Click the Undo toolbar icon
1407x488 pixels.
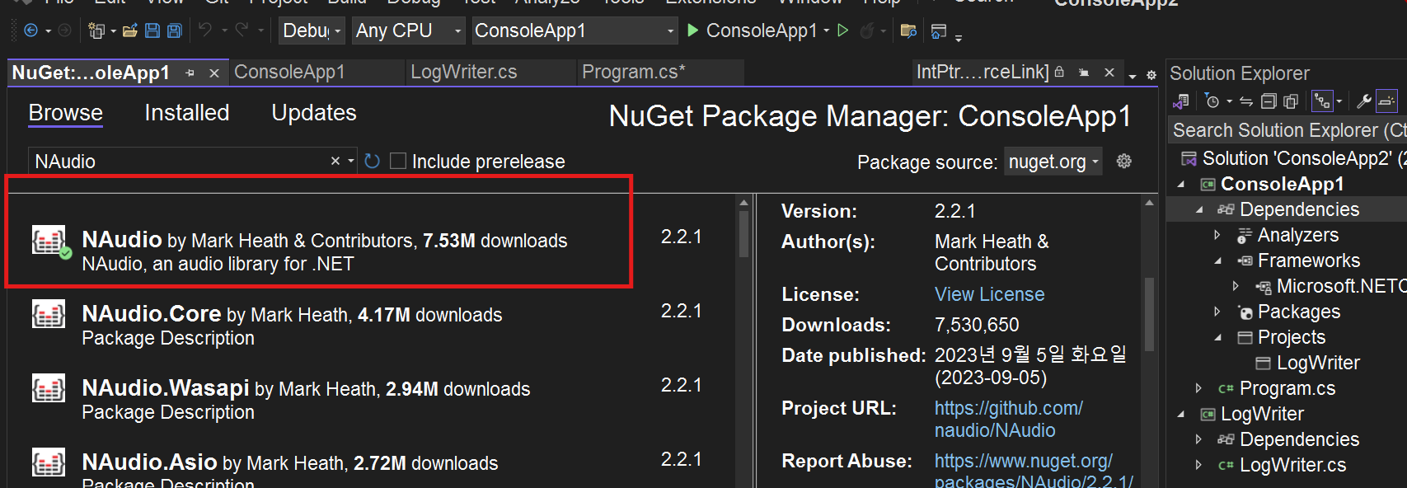(x=205, y=30)
